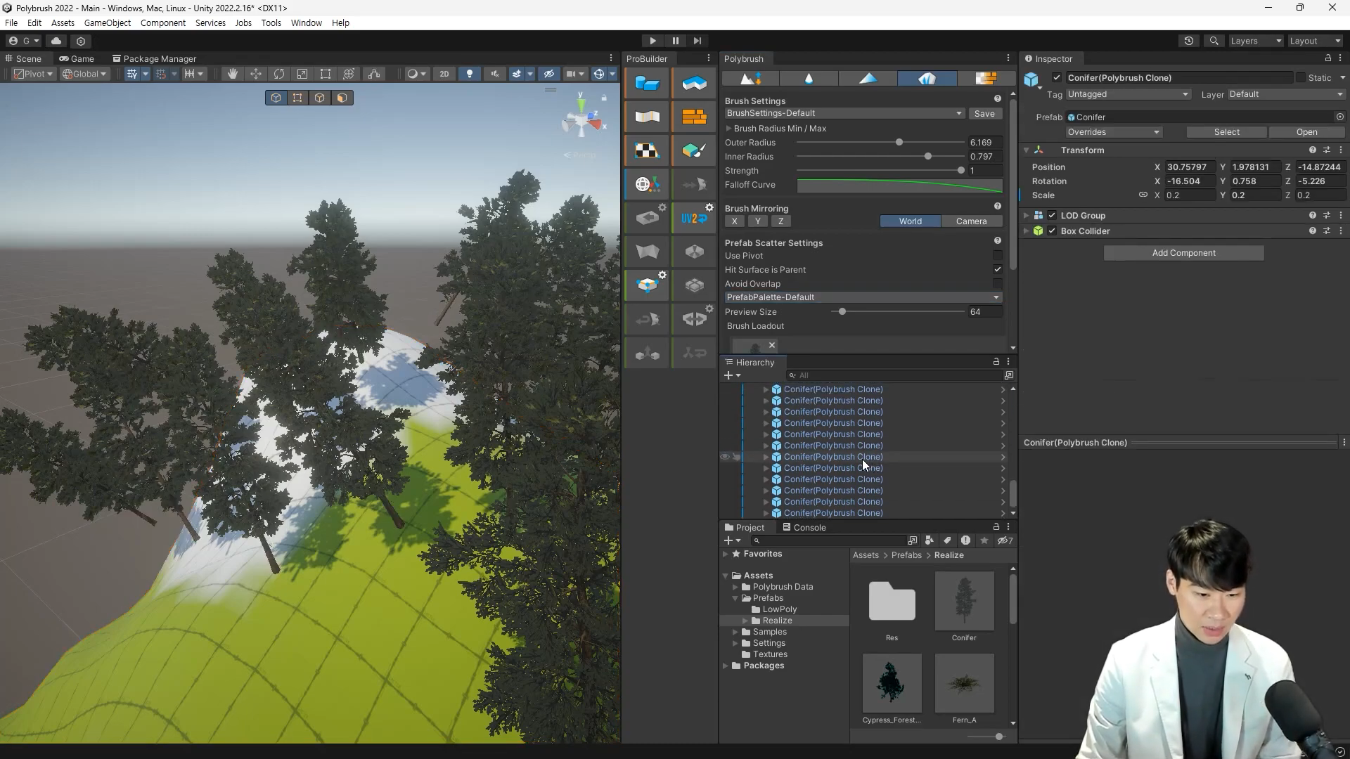Select the Hand view tool
The height and width of the screenshot is (759, 1350).
click(232, 74)
